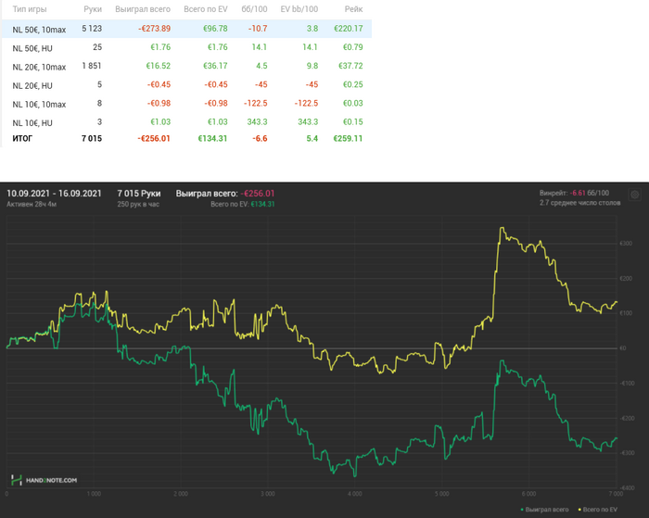
Task: Select the 'NL 20€, 10max' row label
Action: (39, 67)
